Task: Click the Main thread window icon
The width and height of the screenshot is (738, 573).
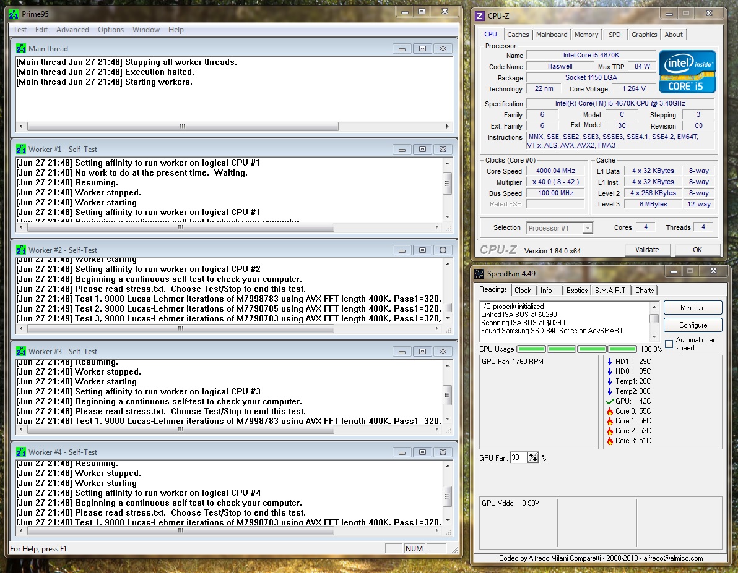Action: (20, 48)
